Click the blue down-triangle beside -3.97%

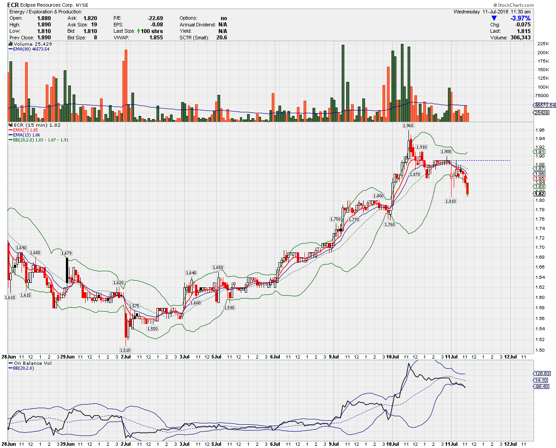click(x=495, y=18)
